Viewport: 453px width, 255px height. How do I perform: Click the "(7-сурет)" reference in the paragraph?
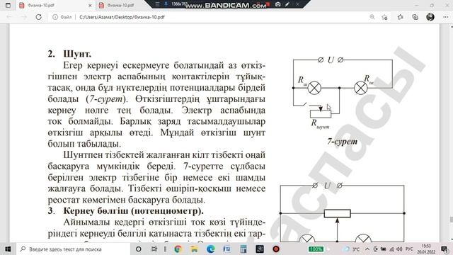tap(107, 99)
